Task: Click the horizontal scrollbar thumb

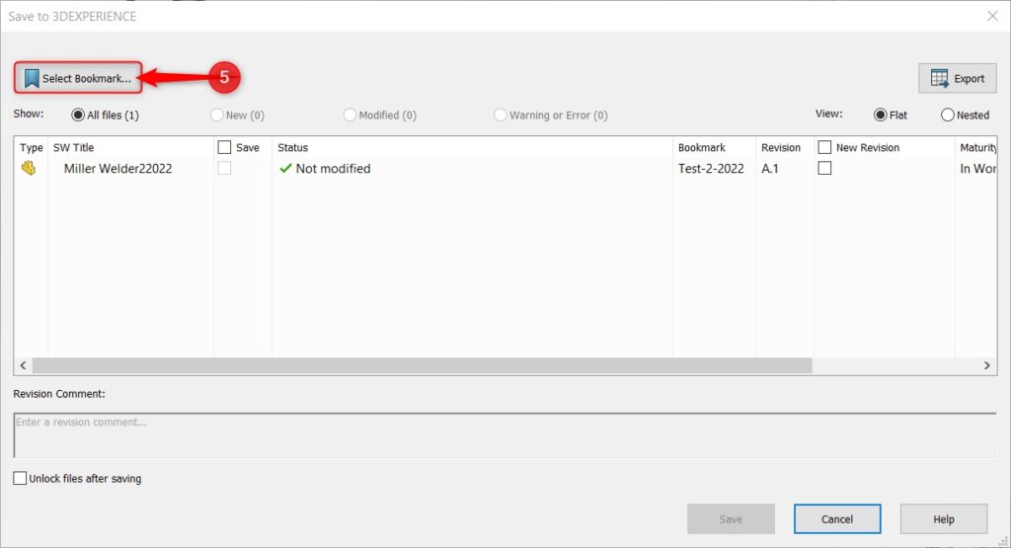Action: (423, 365)
